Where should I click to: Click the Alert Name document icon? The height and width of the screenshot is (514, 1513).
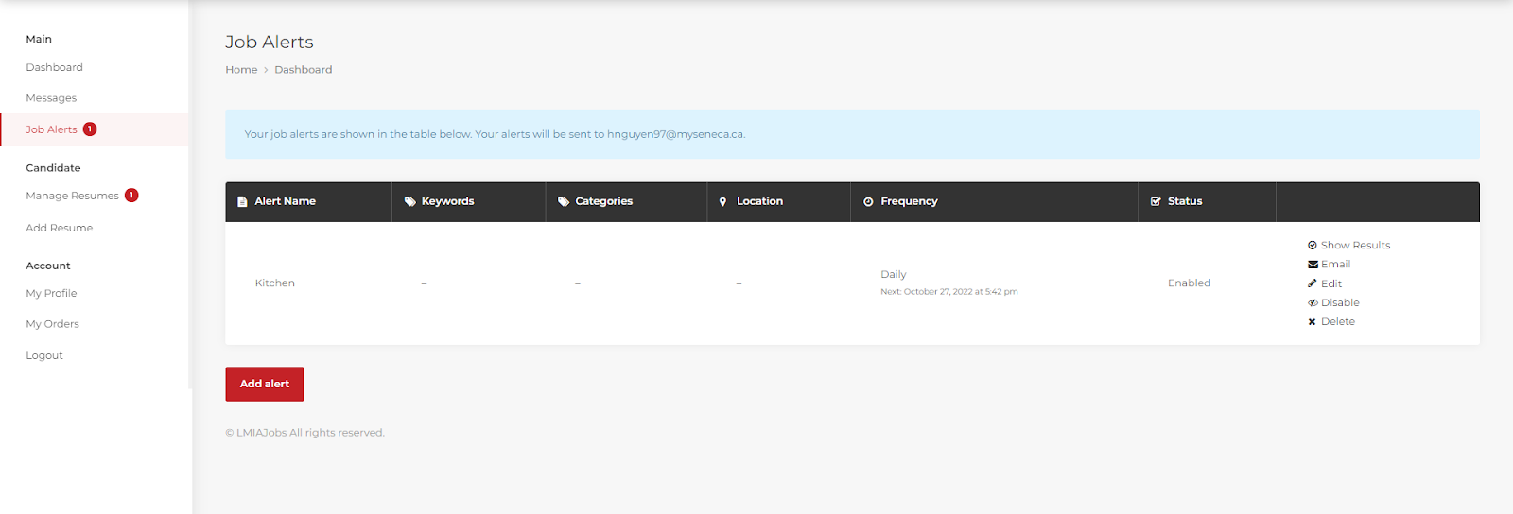tap(242, 202)
